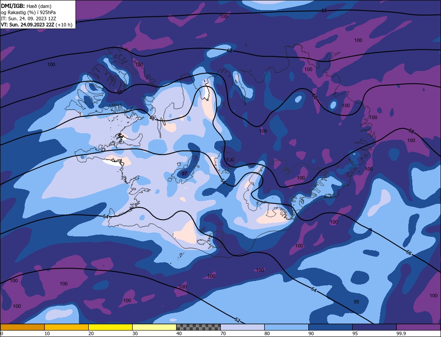Pick the light blue 80–90 legend swatch

(x=286, y=327)
